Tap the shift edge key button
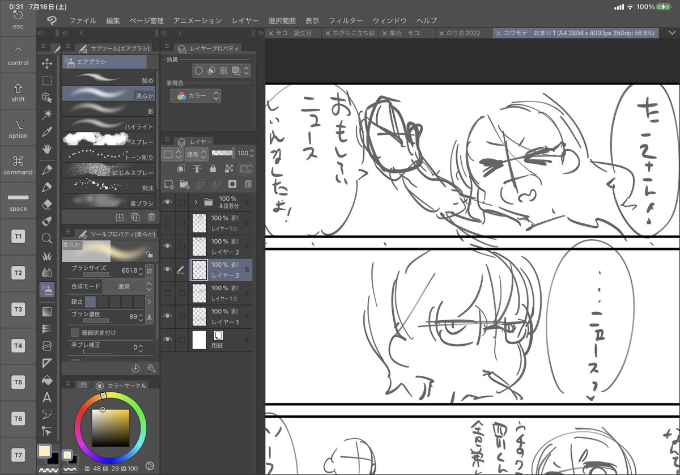This screenshot has width=680, height=475. pos(18,92)
